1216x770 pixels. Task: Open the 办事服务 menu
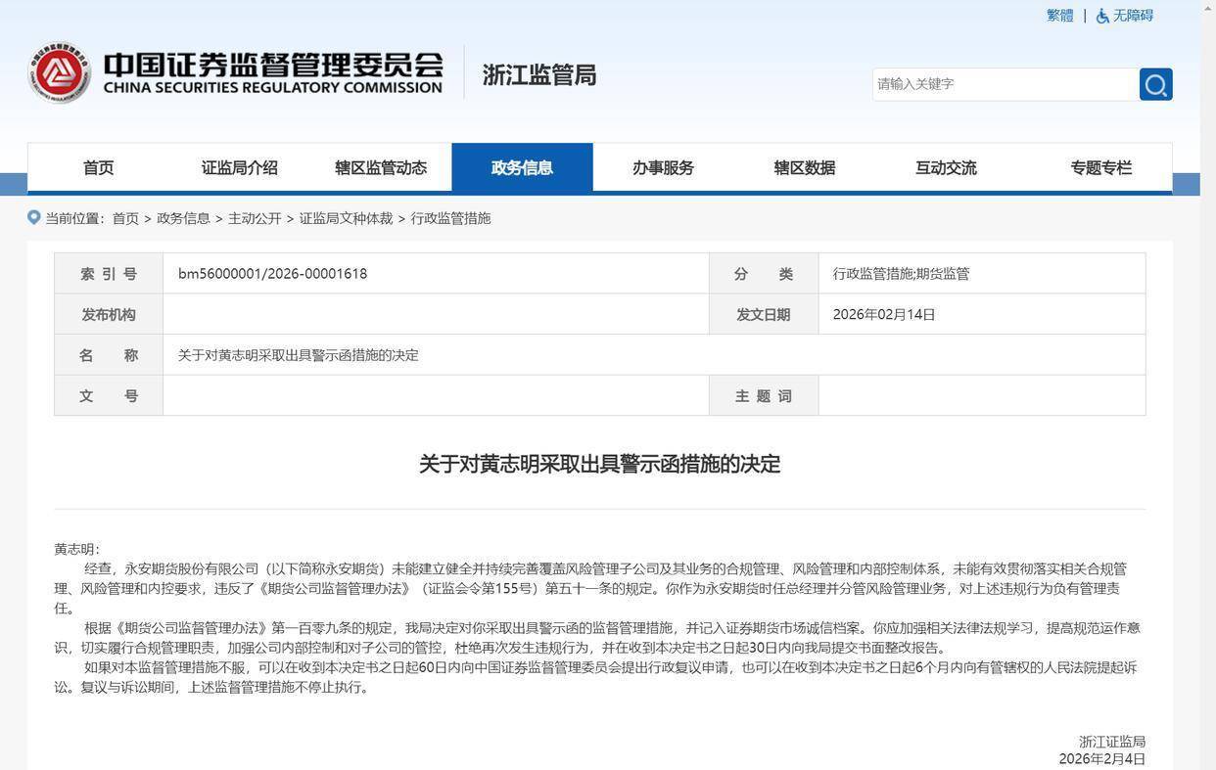click(663, 167)
